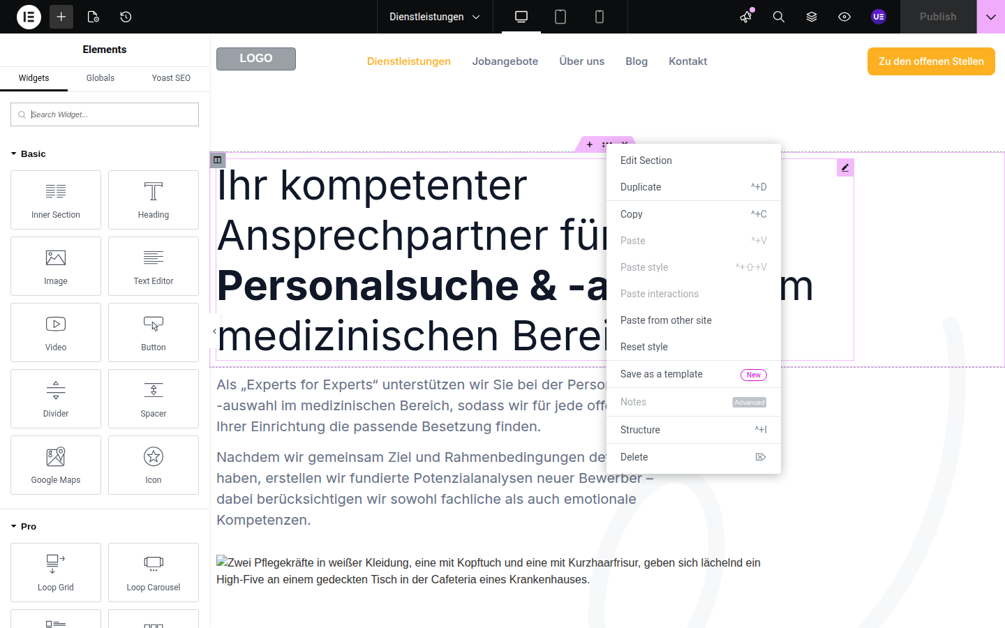Choose Edit Section from context menu

pyautogui.click(x=694, y=160)
